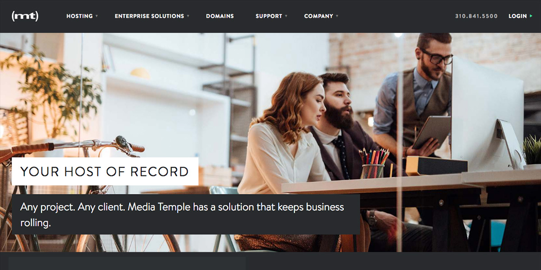Open the Support menu
The width and height of the screenshot is (541, 270).
(269, 16)
